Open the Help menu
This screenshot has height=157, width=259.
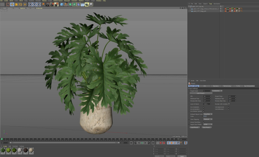click(104, 1)
